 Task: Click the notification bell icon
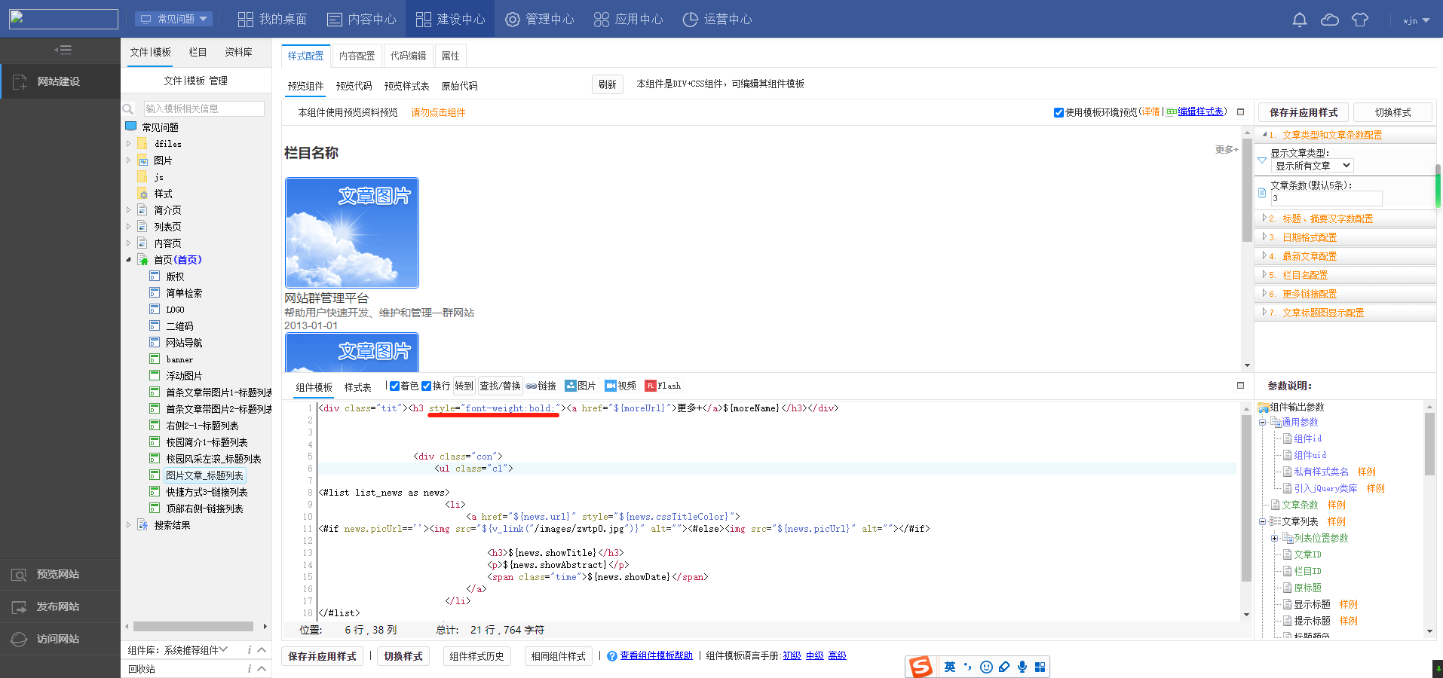(1299, 20)
